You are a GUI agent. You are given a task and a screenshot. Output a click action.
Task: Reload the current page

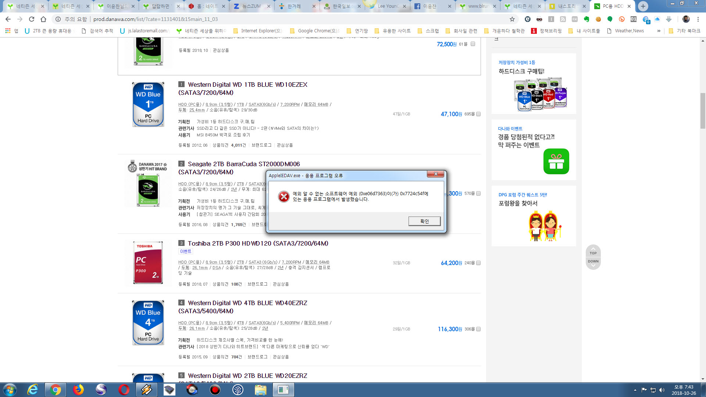[x=32, y=19]
